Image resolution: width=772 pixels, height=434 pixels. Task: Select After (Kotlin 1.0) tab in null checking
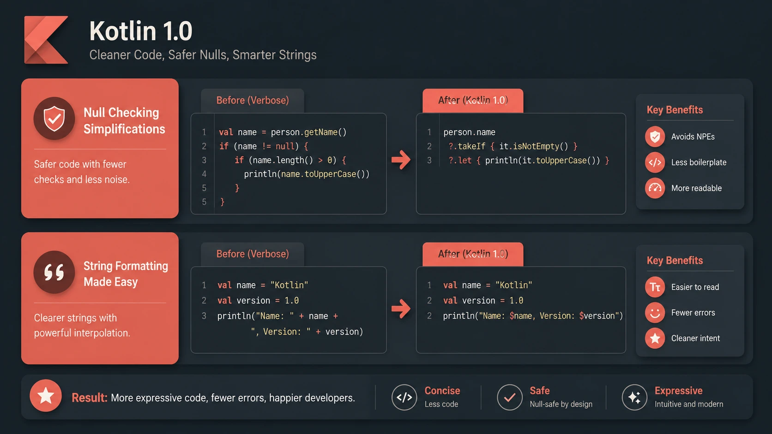(473, 101)
